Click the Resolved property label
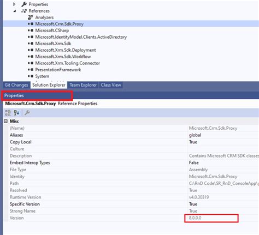 point(19,190)
